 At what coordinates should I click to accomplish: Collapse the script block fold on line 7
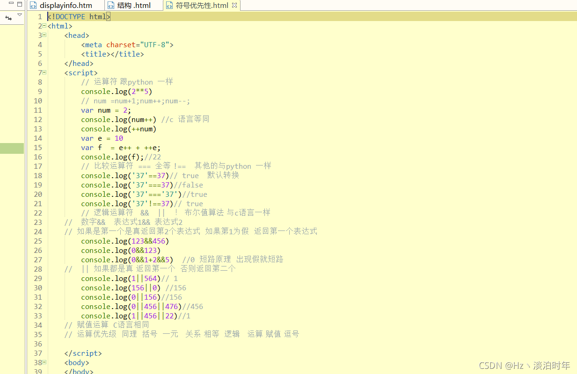click(44, 72)
